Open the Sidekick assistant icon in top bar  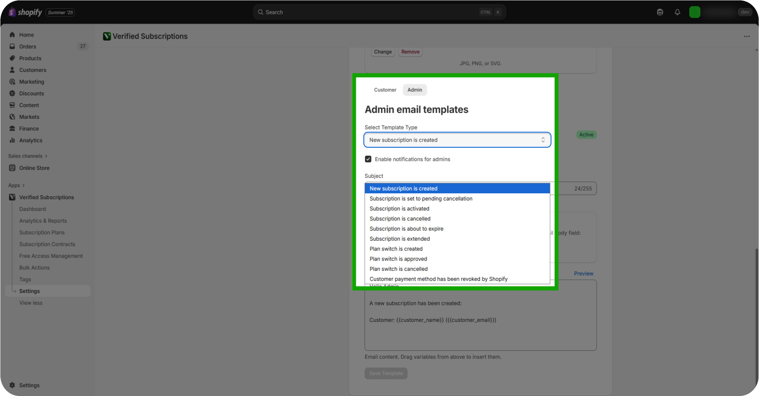pyautogui.click(x=660, y=12)
